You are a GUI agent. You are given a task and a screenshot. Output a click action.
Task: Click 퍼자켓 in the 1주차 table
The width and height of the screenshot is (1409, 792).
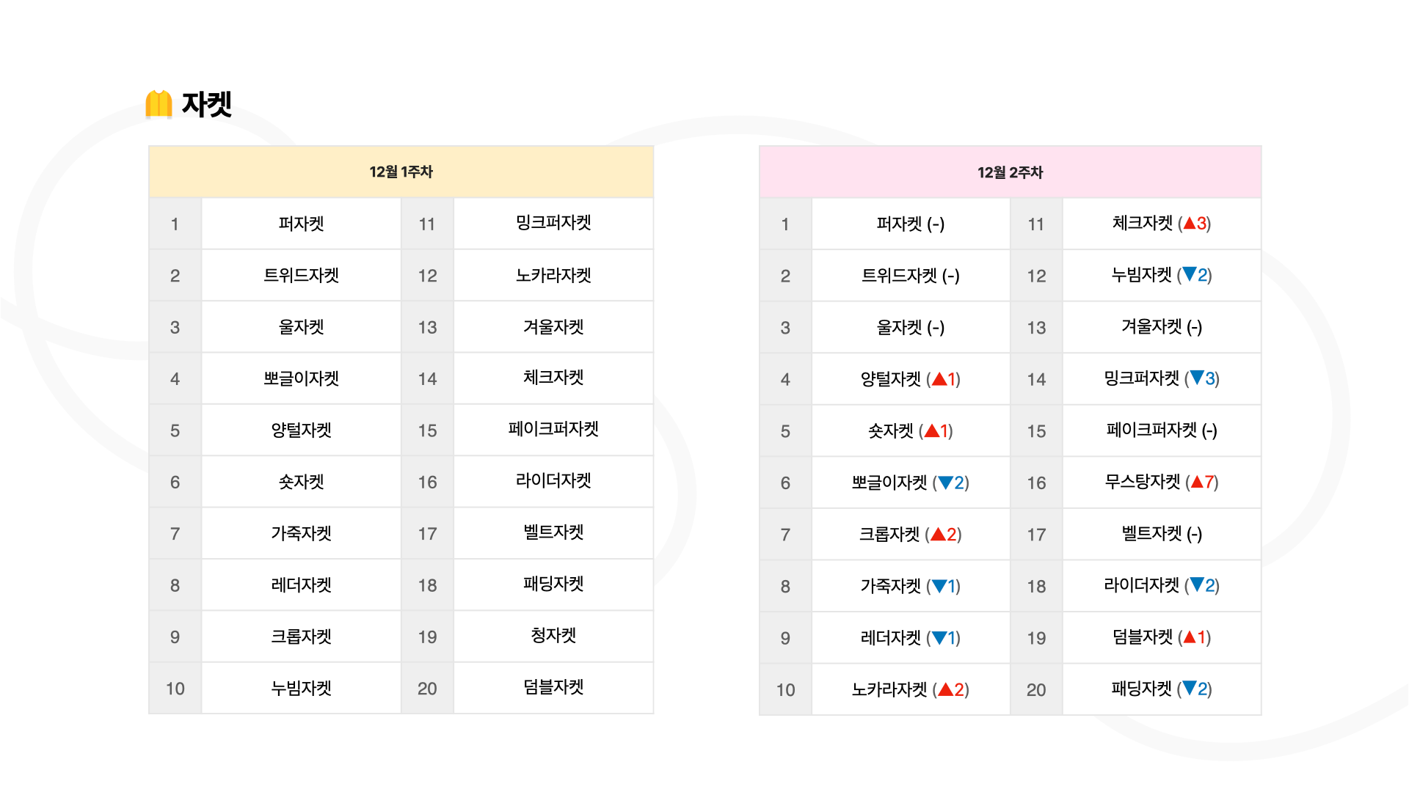pos(301,224)
